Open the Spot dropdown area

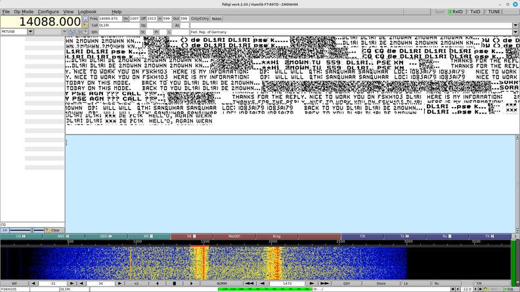click(440, 12)
